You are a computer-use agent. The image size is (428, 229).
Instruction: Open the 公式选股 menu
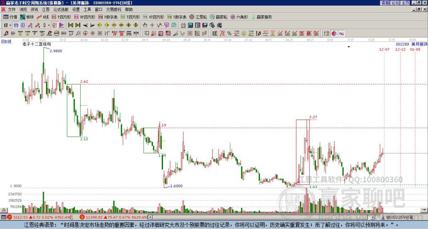click(x=61, y=10)
